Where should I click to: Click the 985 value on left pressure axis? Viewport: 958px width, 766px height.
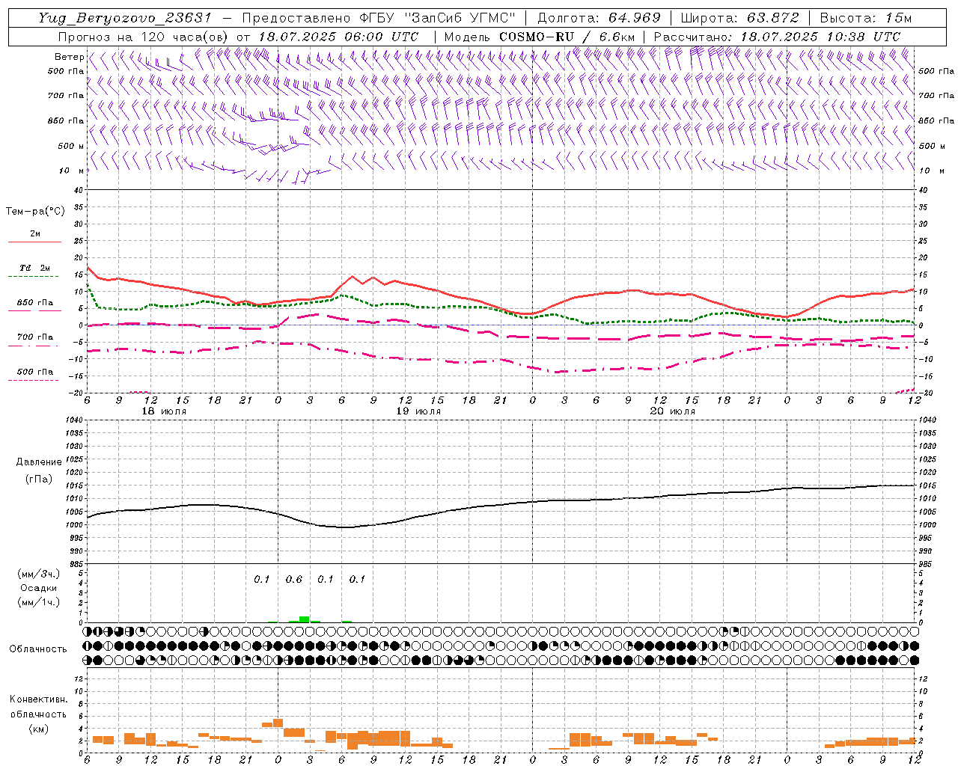(x=75, y=564)
